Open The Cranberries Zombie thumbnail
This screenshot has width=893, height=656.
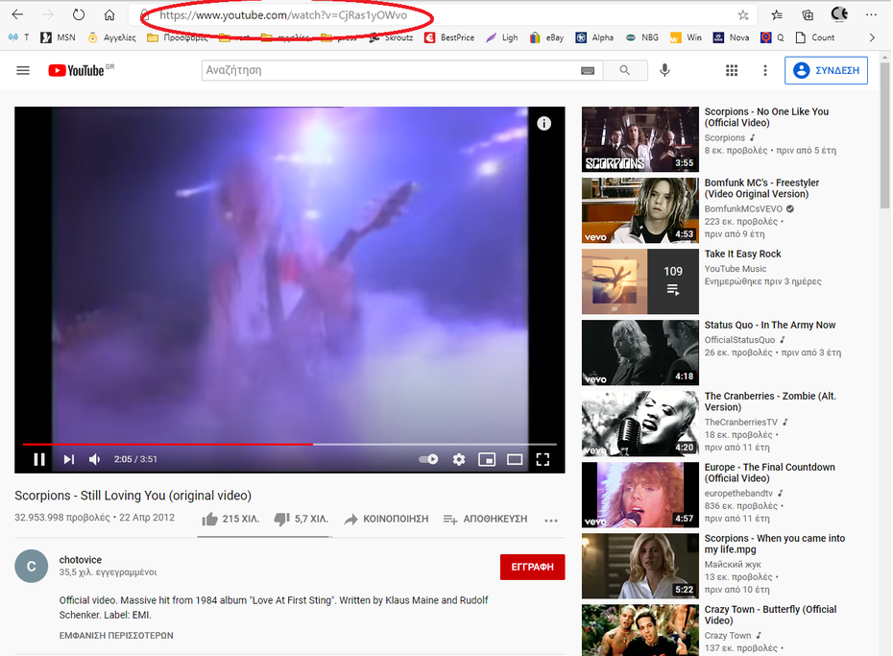pyautogui.click(x=640, y=424)
